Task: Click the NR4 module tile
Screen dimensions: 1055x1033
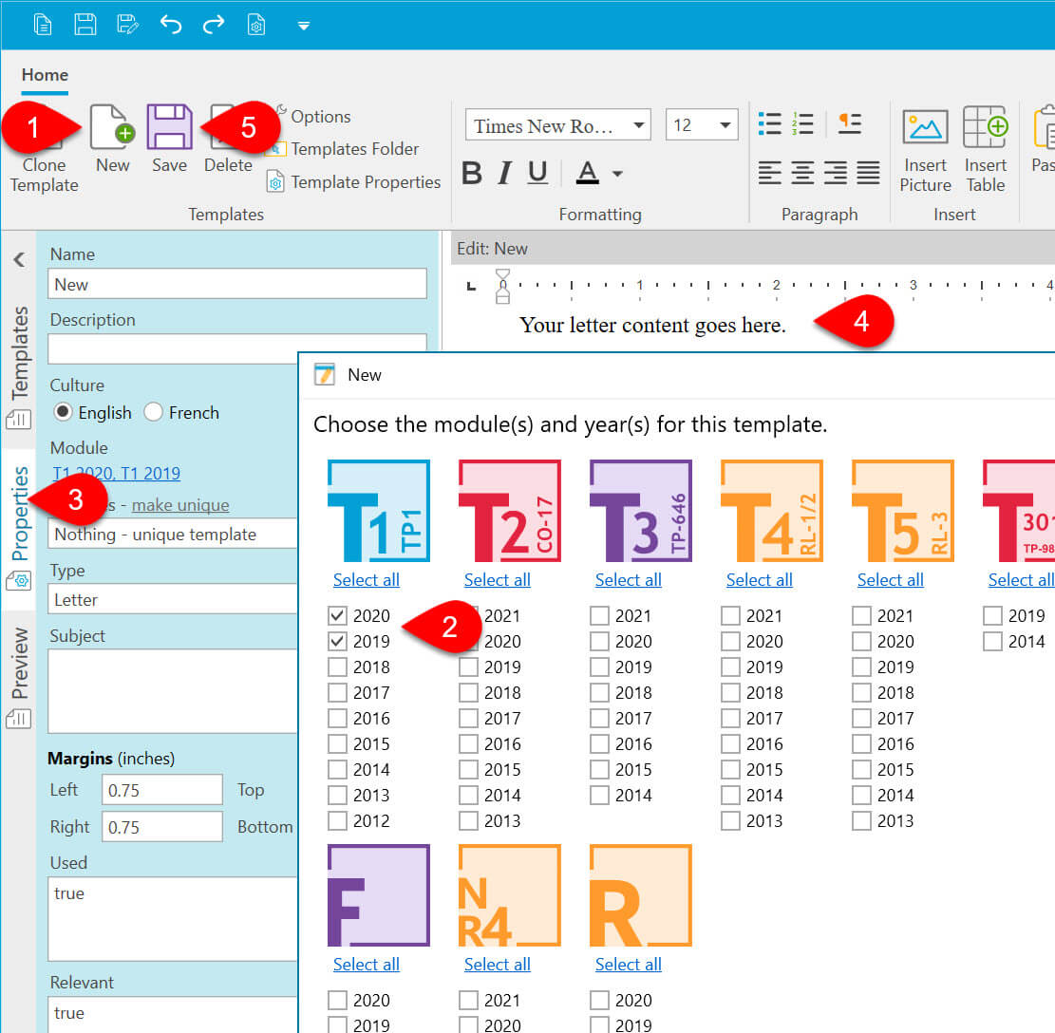Action: [509, 895]
